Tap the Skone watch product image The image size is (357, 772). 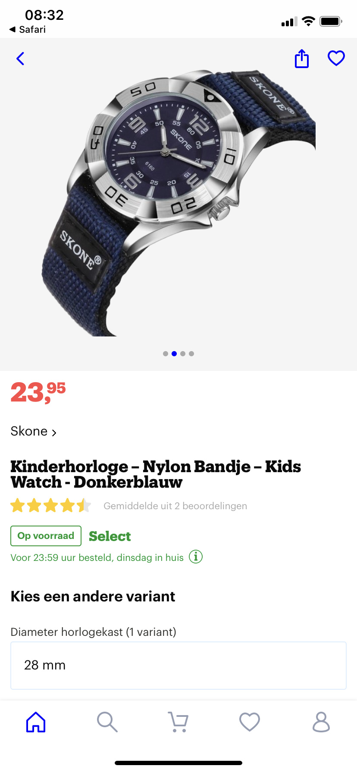point(178,202)
